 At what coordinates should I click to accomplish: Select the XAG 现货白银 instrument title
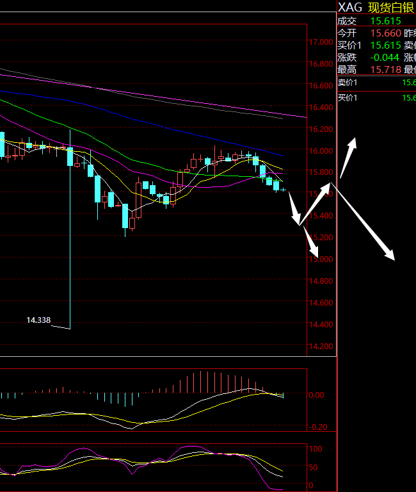click(x=376, y=8)
